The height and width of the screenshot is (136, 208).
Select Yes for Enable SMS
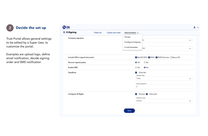[x=136, y=67]
